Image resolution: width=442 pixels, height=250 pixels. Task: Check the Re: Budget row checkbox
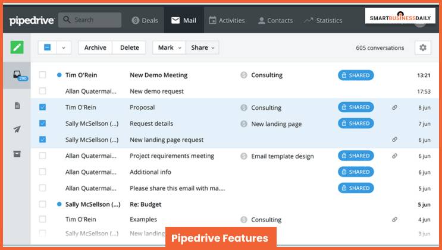[42, 204]
